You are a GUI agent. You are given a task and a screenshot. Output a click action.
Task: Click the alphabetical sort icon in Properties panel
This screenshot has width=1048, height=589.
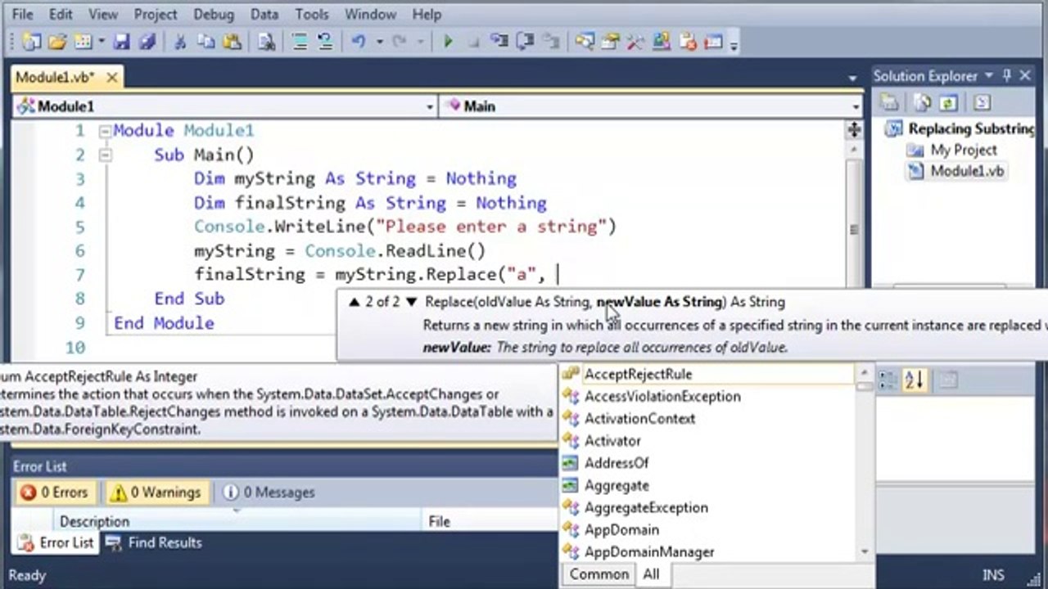tap(914, 380)
